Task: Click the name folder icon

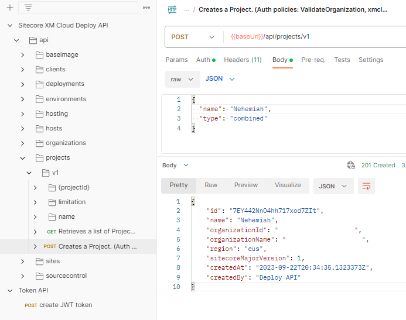Action: (x=52, y=217)
